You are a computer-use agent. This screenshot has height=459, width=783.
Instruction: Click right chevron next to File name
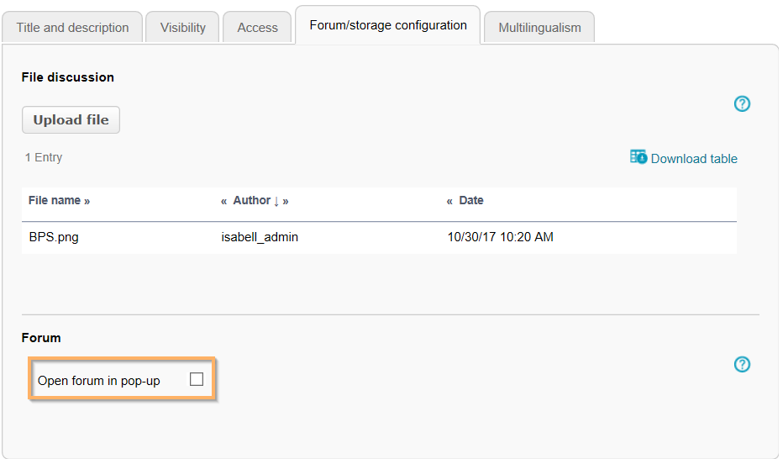87,201
